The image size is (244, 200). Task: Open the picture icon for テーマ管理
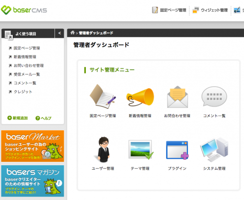[140, 150]
